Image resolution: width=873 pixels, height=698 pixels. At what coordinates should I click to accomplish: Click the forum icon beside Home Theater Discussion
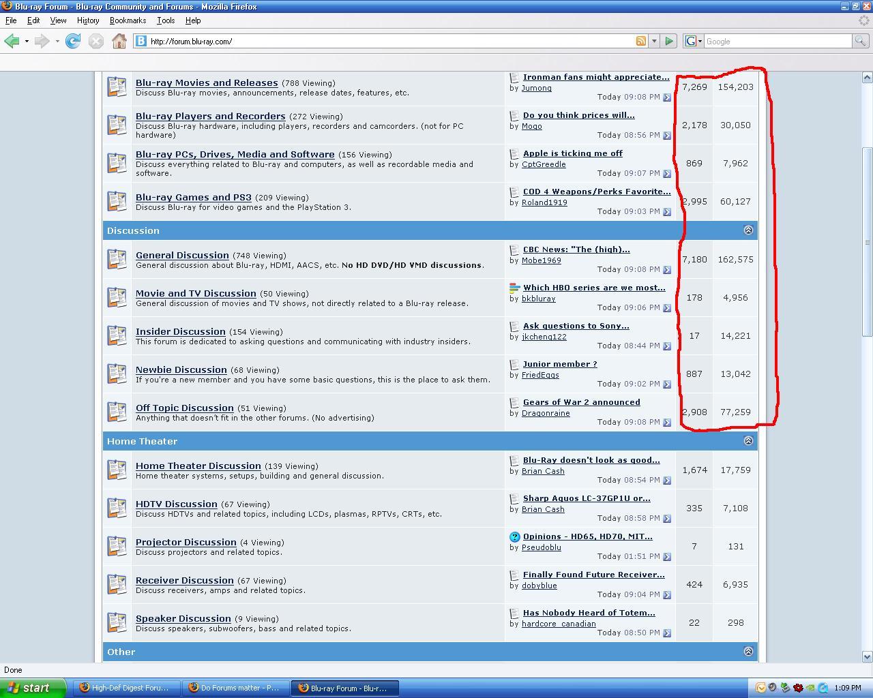(117, 470)
